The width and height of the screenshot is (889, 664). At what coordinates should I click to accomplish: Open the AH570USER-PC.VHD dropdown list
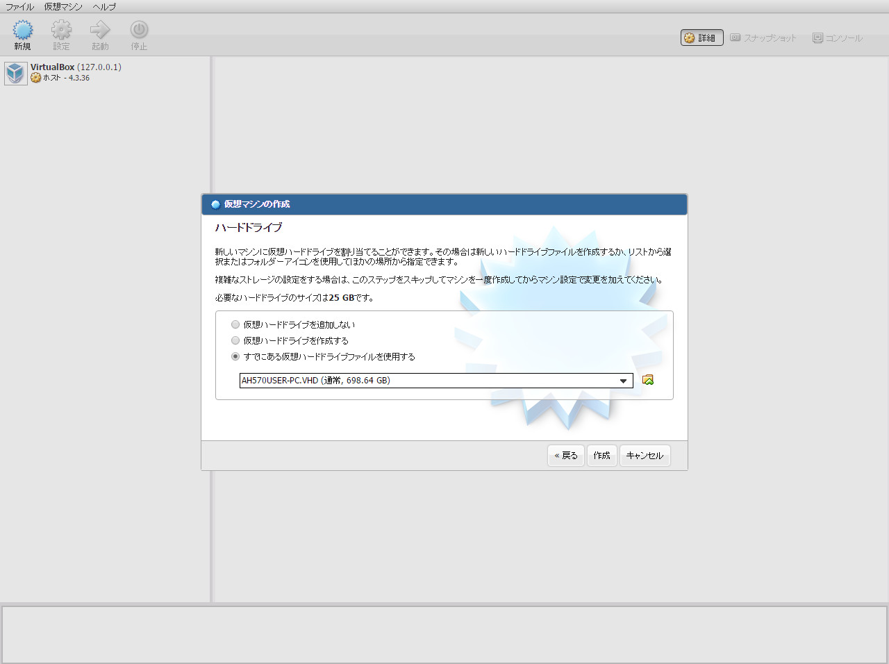[x=623, y=381]
